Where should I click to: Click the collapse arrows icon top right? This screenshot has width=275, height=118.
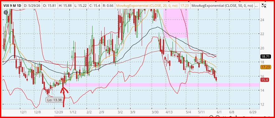coord(263,5)
